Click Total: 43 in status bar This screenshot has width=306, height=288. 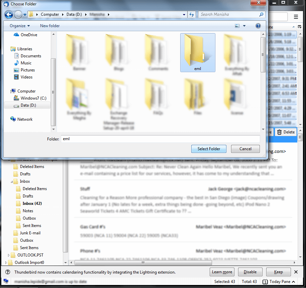[x=249, y=282]
